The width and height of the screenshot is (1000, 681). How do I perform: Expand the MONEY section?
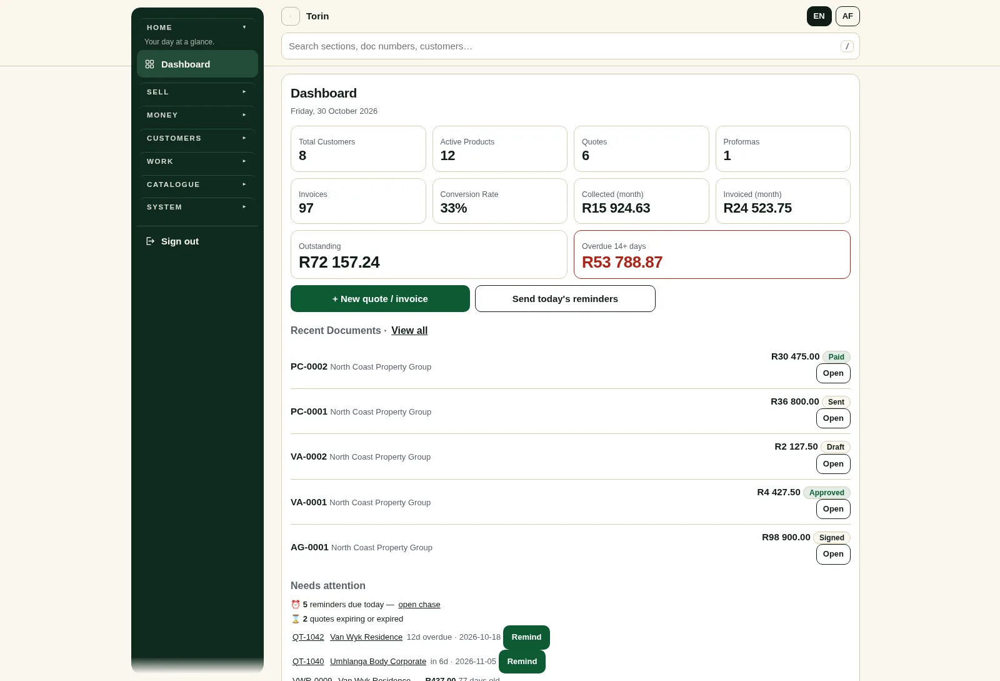point(197,115)
